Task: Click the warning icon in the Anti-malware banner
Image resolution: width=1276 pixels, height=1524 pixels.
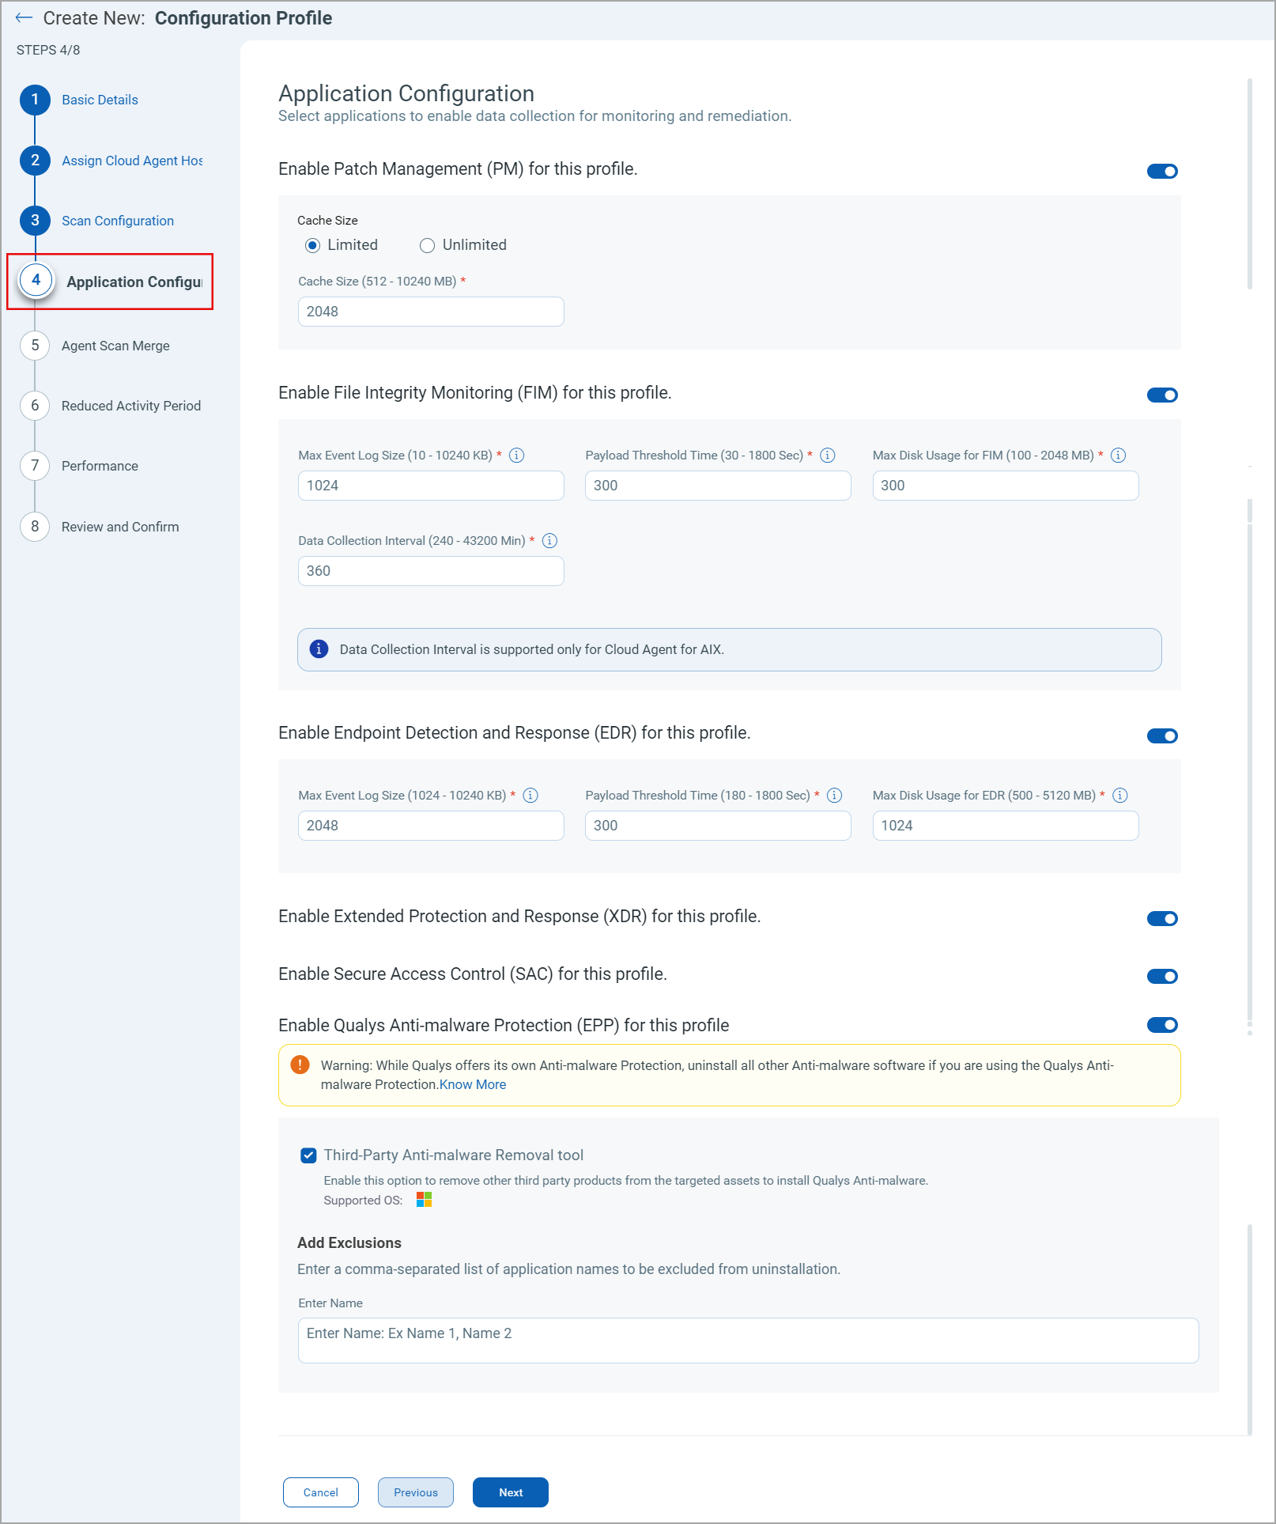Action: pyautogui.click(x=300, y=1065)
